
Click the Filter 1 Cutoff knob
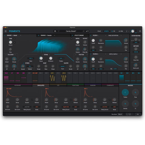(x=93, y=40)
